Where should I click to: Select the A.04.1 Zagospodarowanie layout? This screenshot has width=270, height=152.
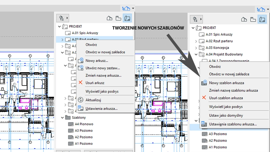click(x=229, y=61)
